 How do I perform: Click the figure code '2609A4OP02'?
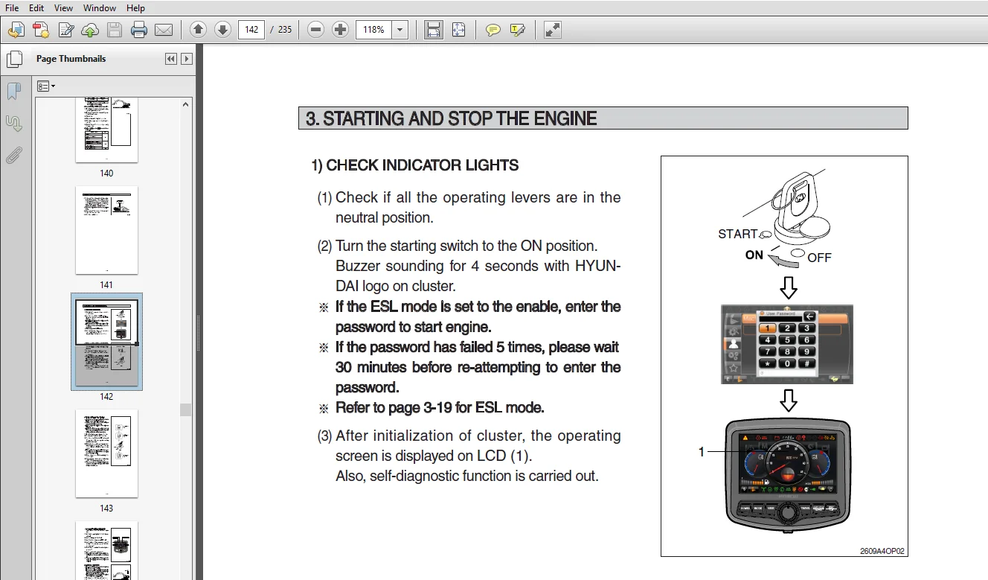882,552
